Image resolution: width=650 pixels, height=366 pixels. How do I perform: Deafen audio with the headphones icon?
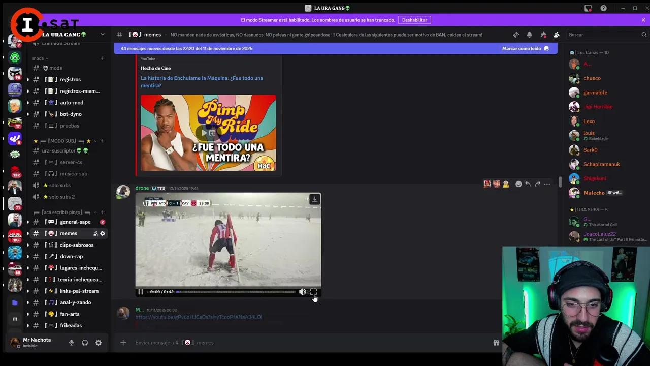(x=85, y=343)
